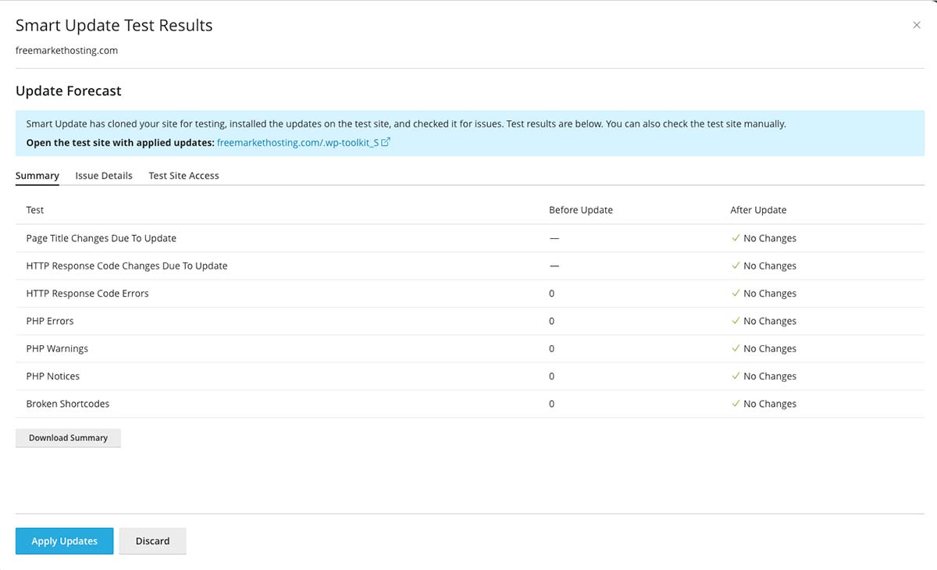The height and width of the screenshot is (570, 937).
Task: Click checkmark icon in HTTP Response Code Errors row
Action: [x=736, y=294]
